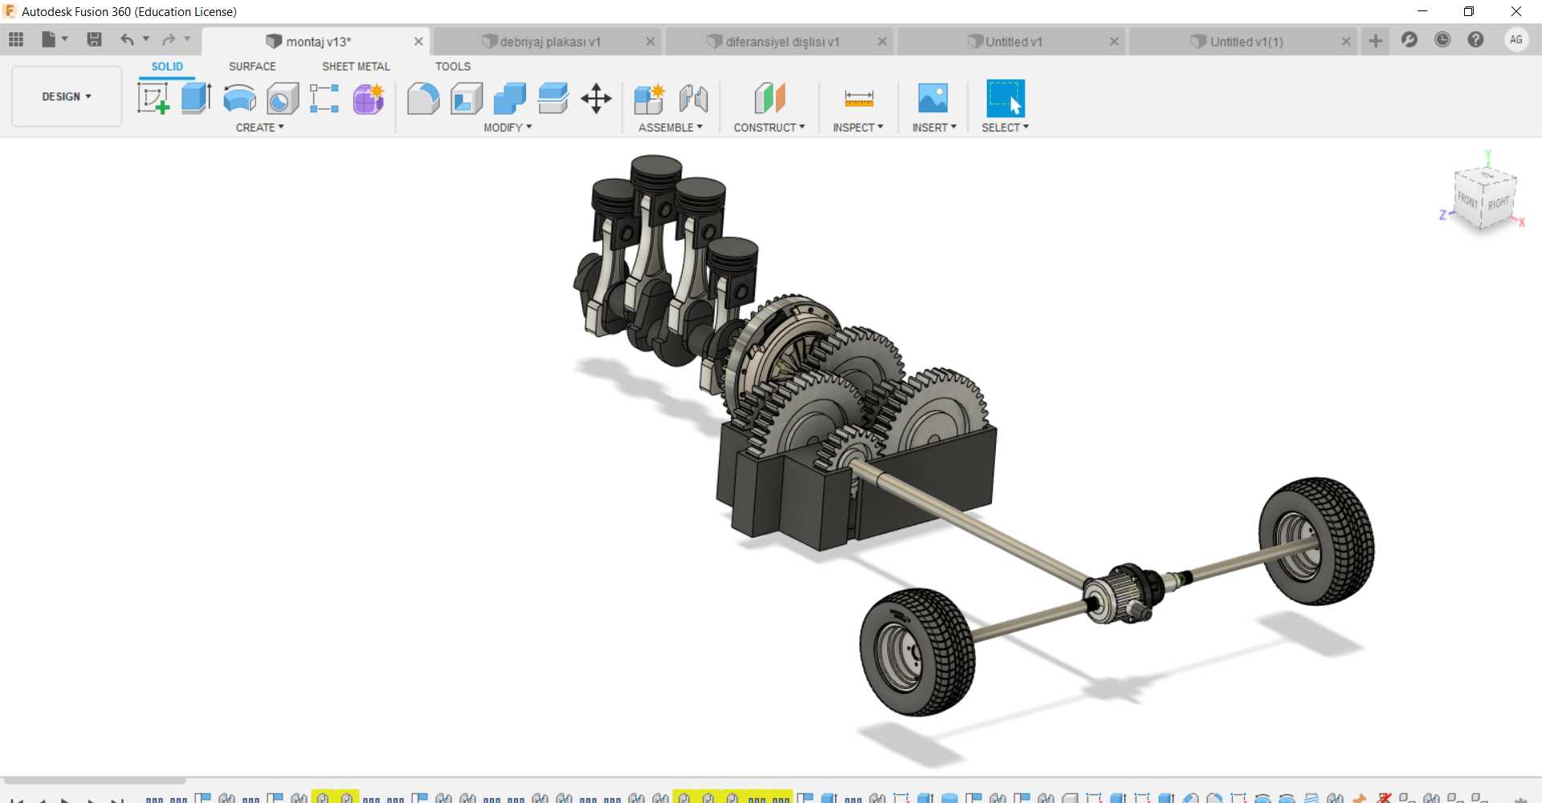Redo the last undone action

tap(169, 39)
